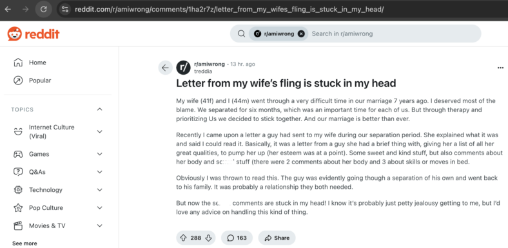Open site information next to the URL
This screenshot has width=508, height=248.
(65, 9)
